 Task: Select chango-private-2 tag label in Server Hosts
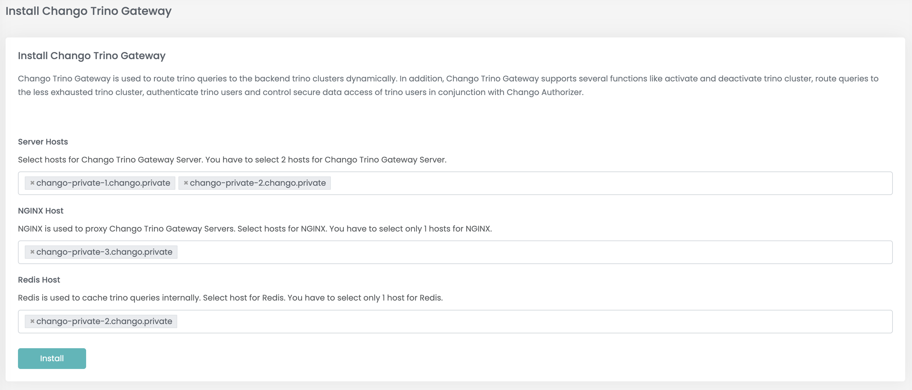point(258,183)
